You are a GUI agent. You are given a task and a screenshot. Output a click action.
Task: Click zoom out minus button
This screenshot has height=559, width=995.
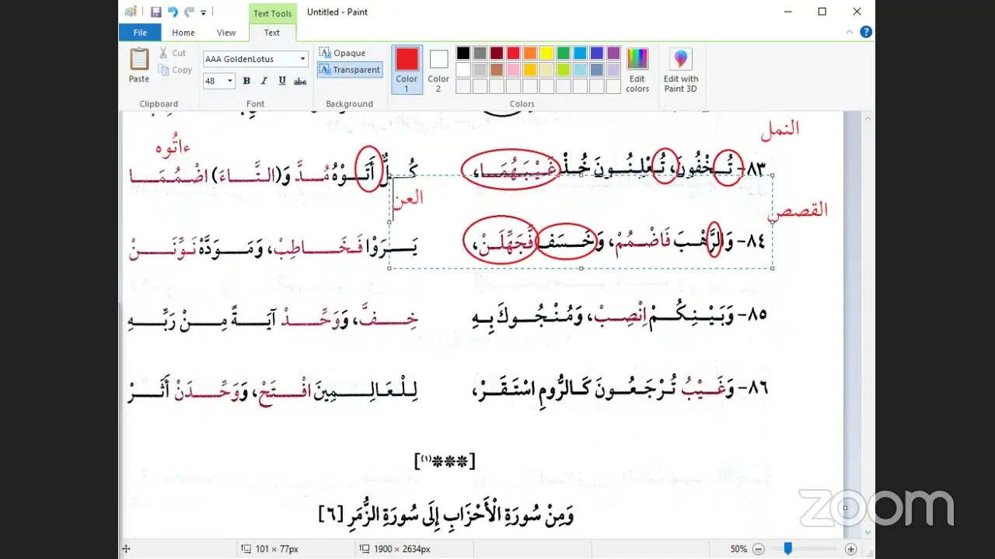[759, 549]
